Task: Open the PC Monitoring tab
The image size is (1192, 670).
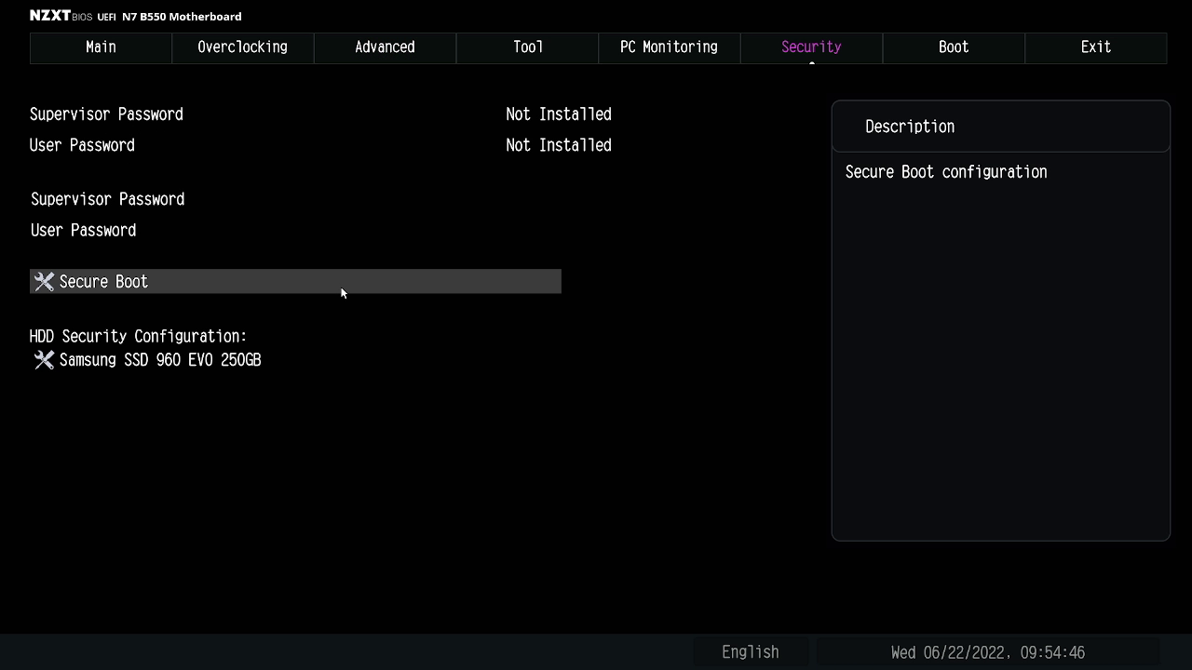Action: (x=669, y=47)
